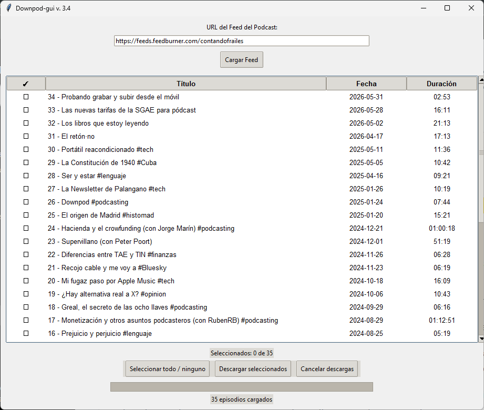Select checkbox for 22 - Diferencias entre TAE y TIN
The height and width of the screenshot is (410, 484).
pos(26,254)
